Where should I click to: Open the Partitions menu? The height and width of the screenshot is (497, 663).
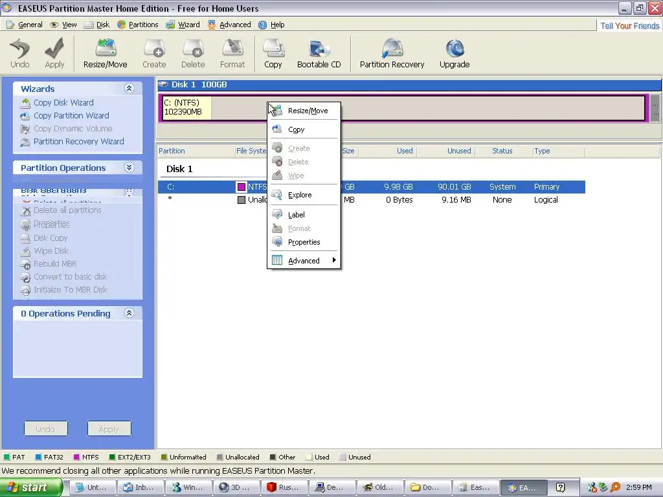(x=138, y=25)
